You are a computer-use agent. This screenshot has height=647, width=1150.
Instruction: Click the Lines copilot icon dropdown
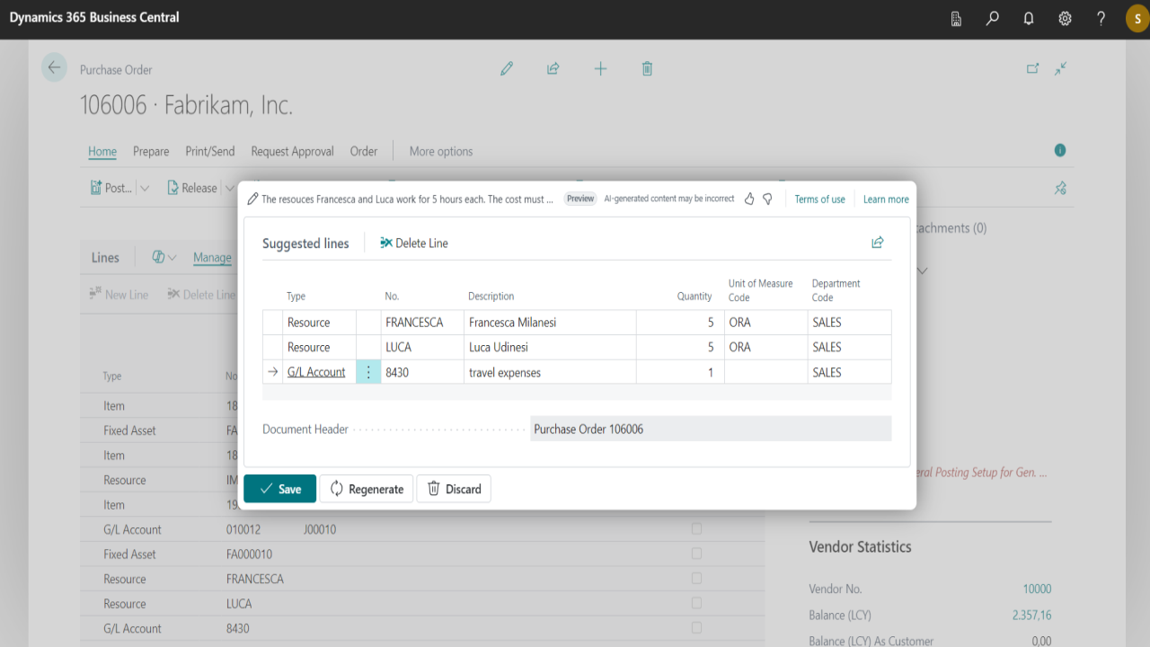164,258
